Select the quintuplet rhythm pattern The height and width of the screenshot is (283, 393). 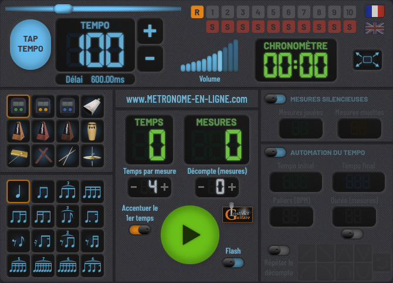[18, 265]
